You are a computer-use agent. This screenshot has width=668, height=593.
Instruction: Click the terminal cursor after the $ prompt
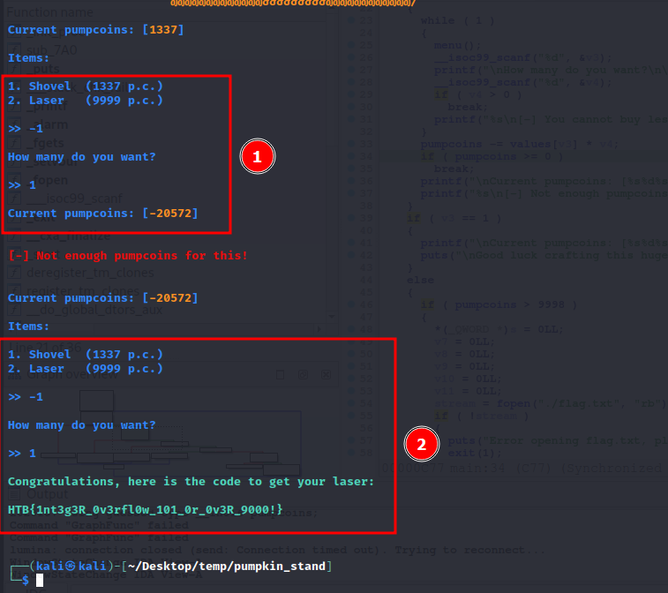(40, 580)
